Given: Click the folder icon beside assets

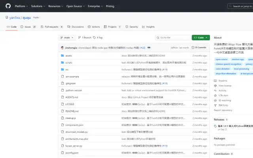Looking at the screenshot, I should pyautogui.click(x=62, y=55).
